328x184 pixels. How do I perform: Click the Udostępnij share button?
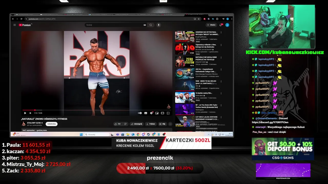point(136,124)
